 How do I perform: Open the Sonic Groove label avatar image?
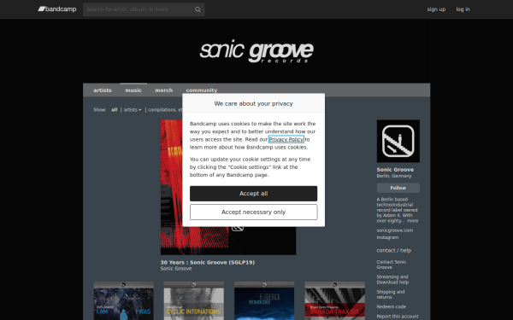[x=398, y=141]
